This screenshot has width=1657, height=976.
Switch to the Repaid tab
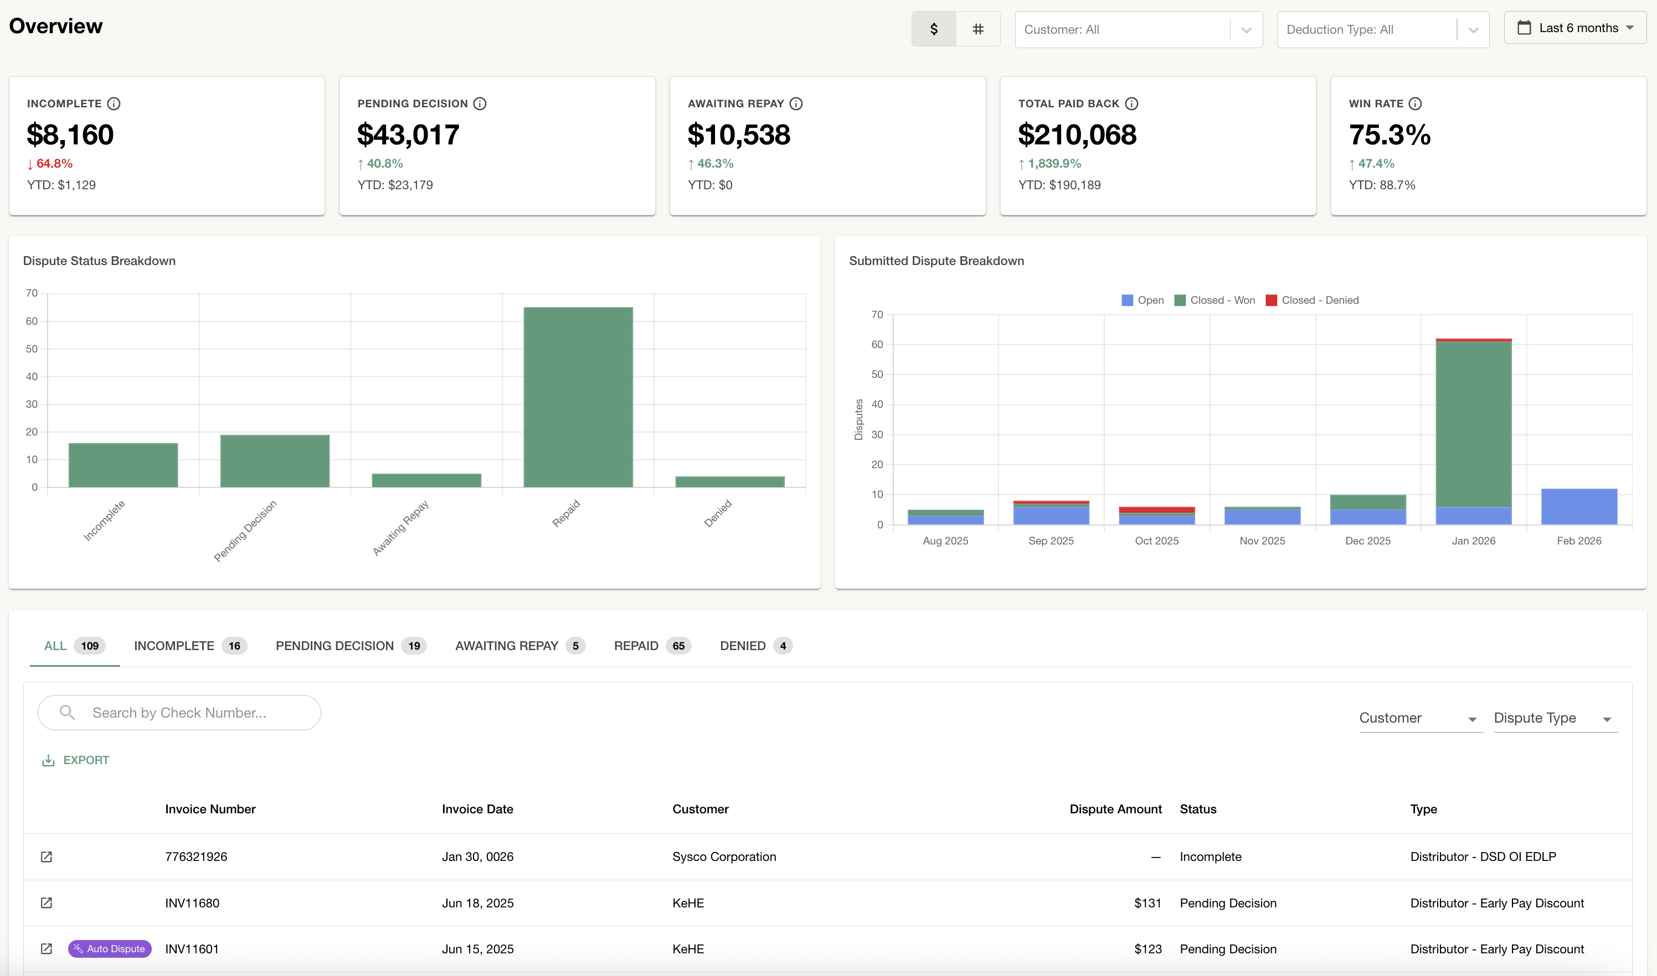tap(652, 646)
